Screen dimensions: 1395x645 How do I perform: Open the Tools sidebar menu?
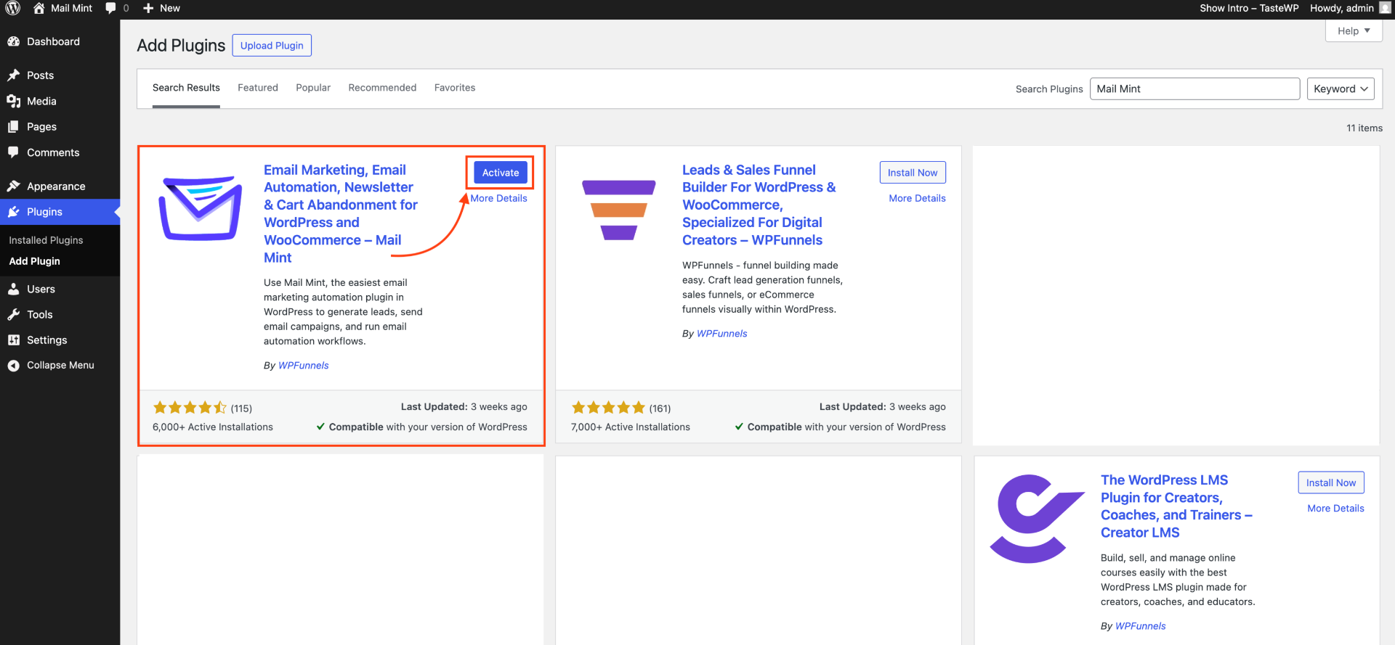40,314
